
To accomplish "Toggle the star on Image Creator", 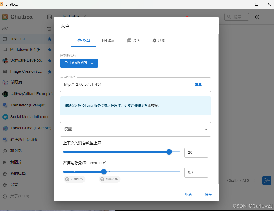I will [x=50, y=72].
